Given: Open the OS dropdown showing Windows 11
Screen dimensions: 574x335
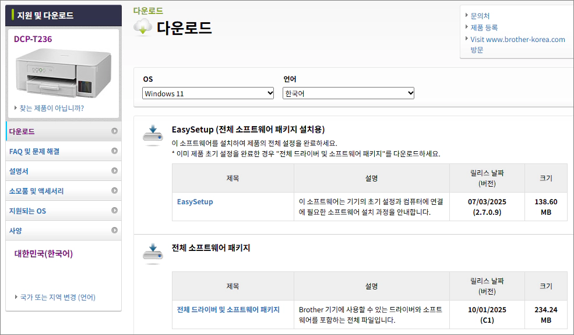Looking at the screenshot, I should pos(208,93).
